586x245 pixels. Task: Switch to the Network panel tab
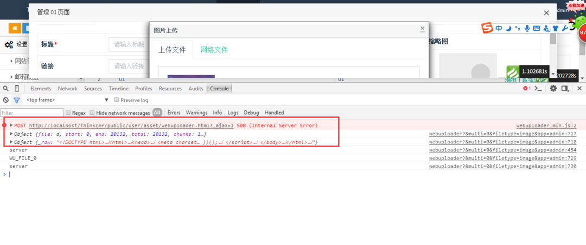68,88
